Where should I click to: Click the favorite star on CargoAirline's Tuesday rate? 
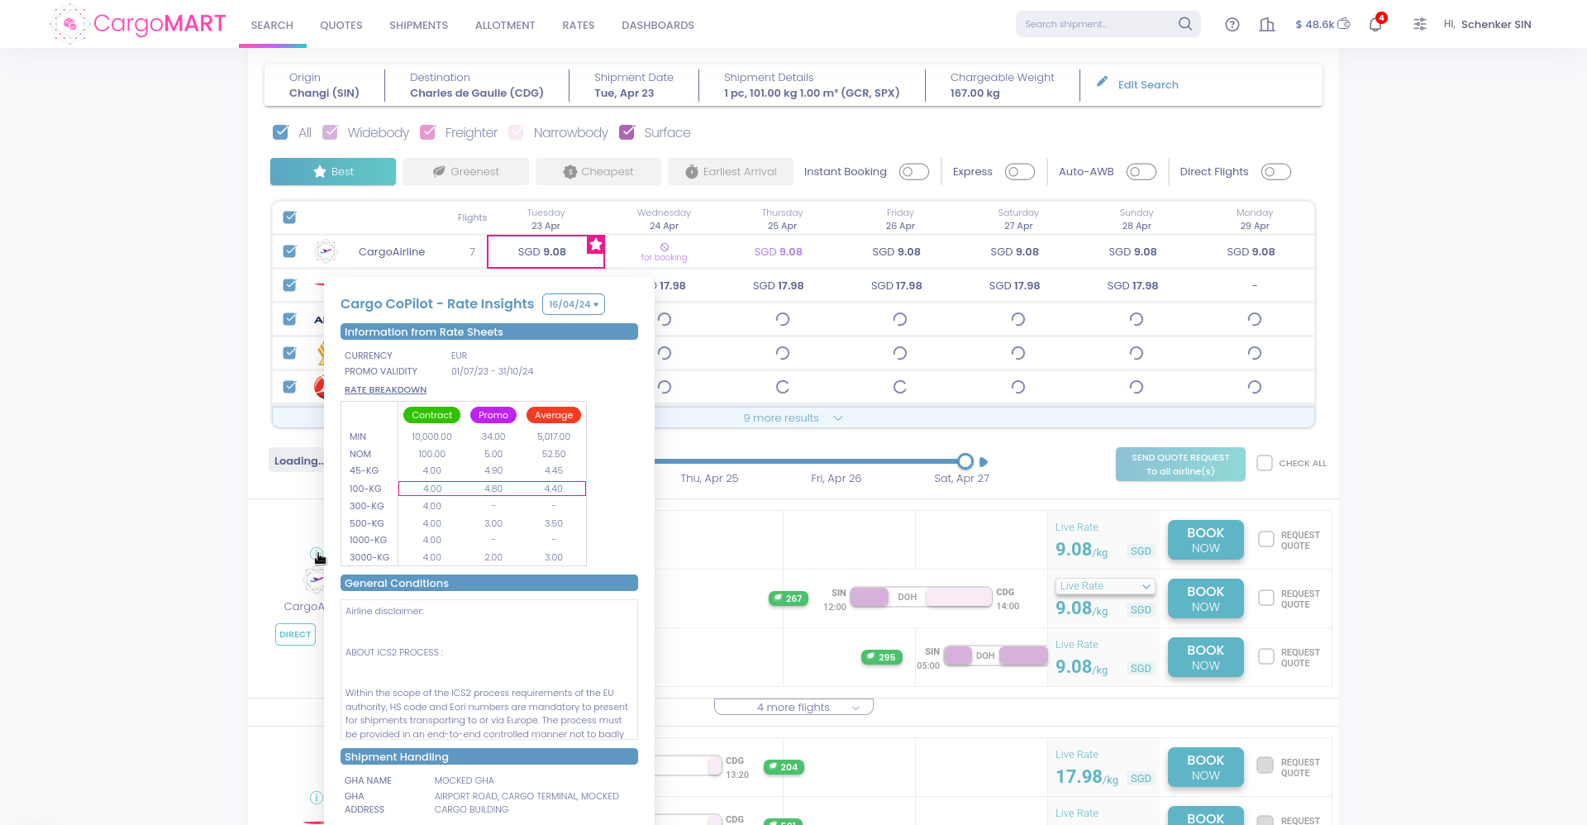coord(596,245)
